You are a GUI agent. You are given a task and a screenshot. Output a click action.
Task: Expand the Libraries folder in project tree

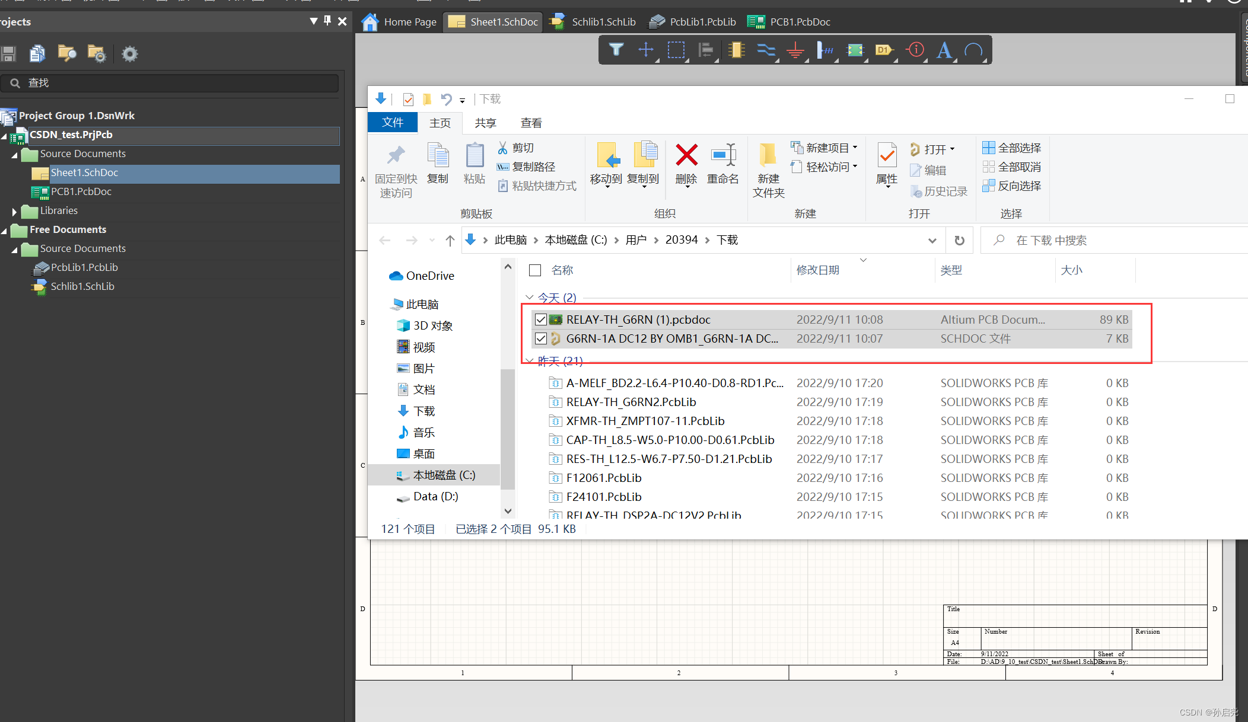[14, 211]
